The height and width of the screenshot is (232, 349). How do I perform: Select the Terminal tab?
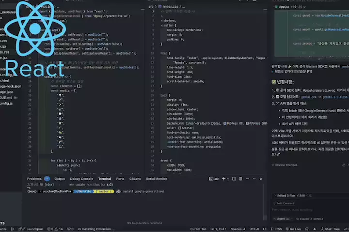(105, 179)
